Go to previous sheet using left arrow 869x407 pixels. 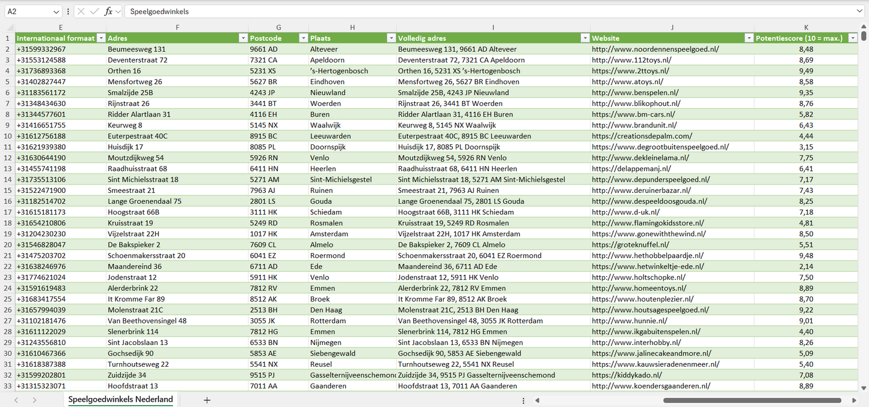coord(16,400)
